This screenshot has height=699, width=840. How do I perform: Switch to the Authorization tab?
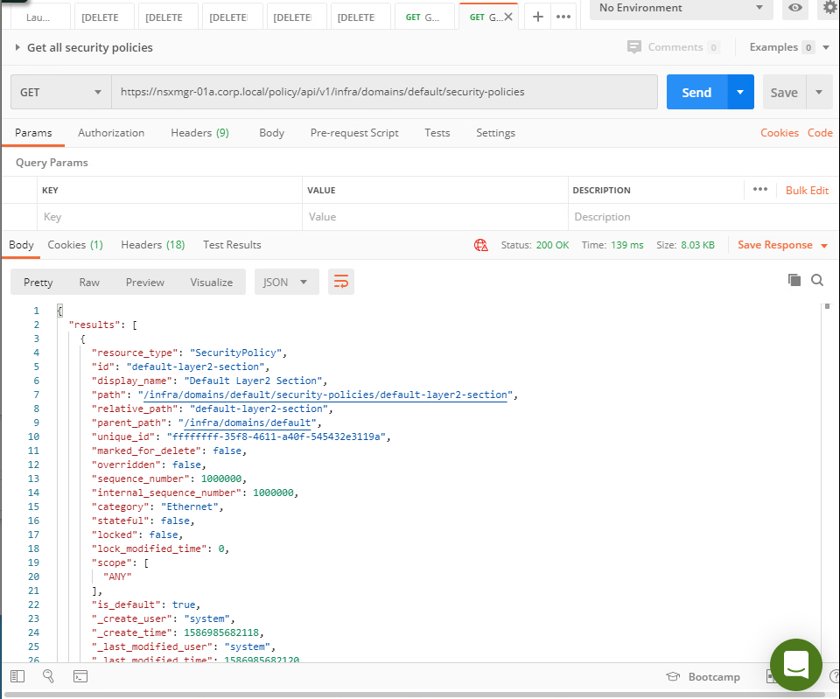point(111,133)
